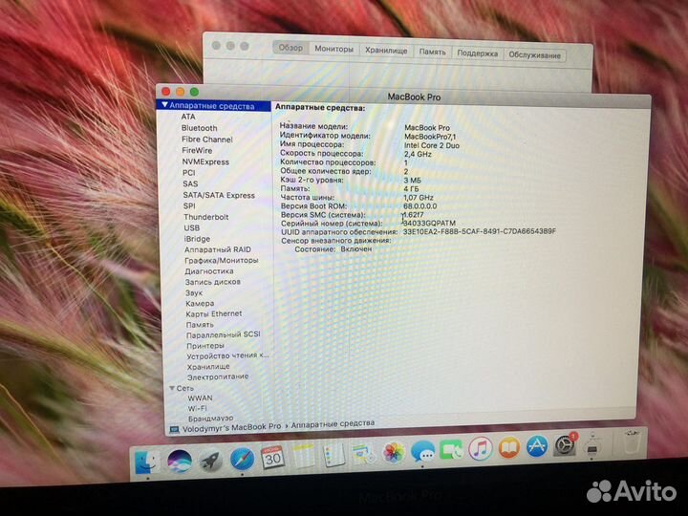This screenshot has width=688, height=516.
Task: Switch to Память tab
Action: (432, 52)
